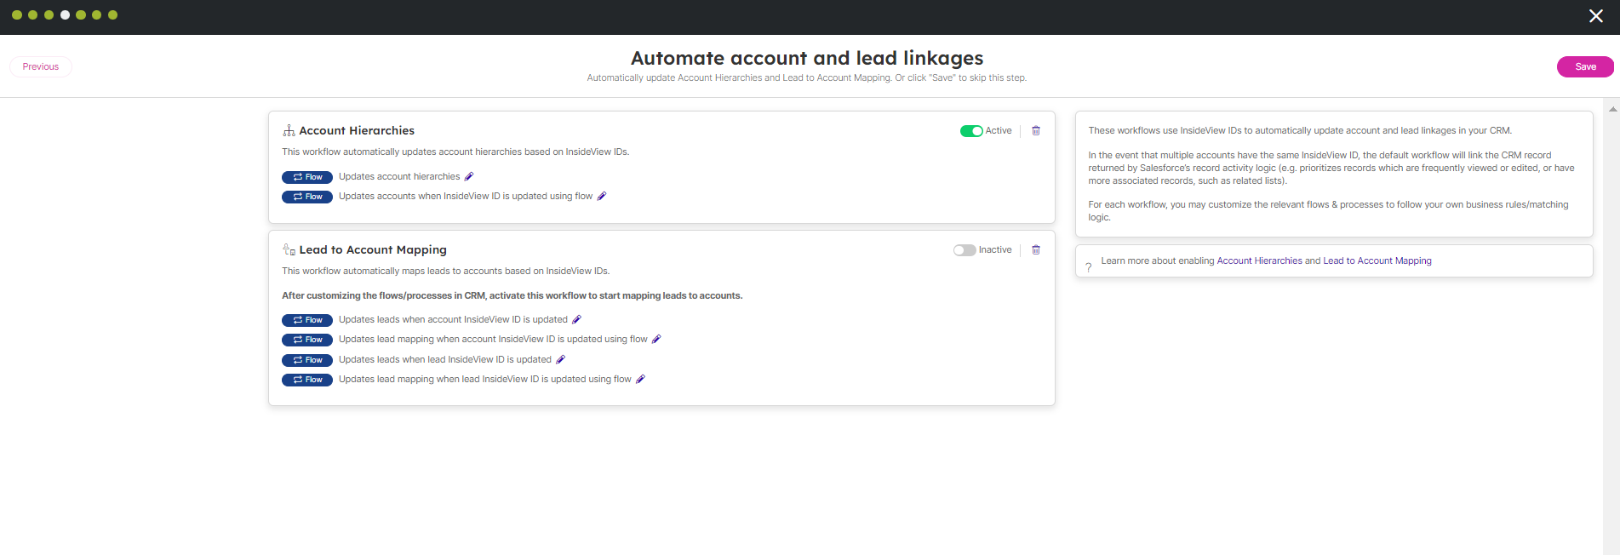1620x555 pixels.
Task: Open the Account Hierarchies help link
Action: (1259, 261)
